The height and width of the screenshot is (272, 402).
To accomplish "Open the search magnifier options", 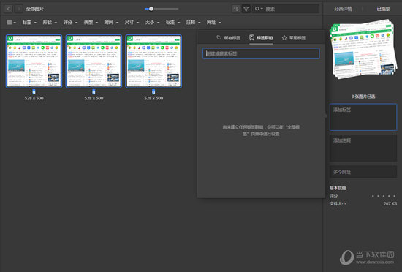I will click(259, 9).
